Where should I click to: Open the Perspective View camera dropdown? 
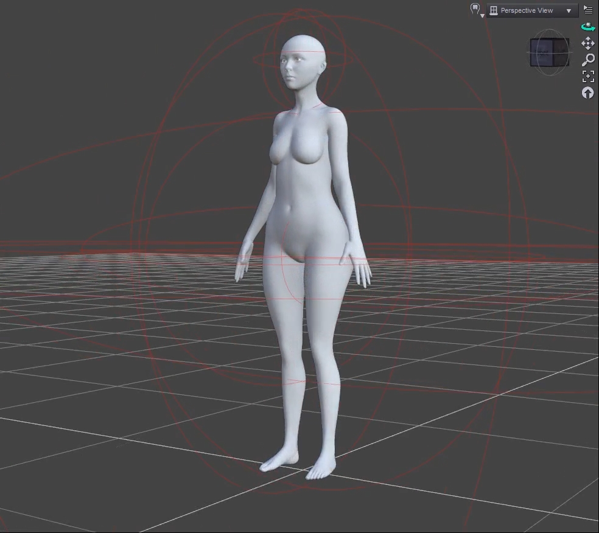(x=532, y=11)
